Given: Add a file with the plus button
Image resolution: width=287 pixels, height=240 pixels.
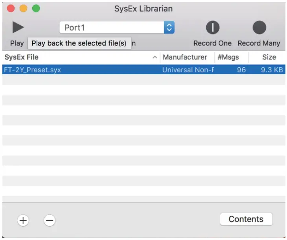Looking at the screenshot, I should pyautogui.click(x=23, y=220).
